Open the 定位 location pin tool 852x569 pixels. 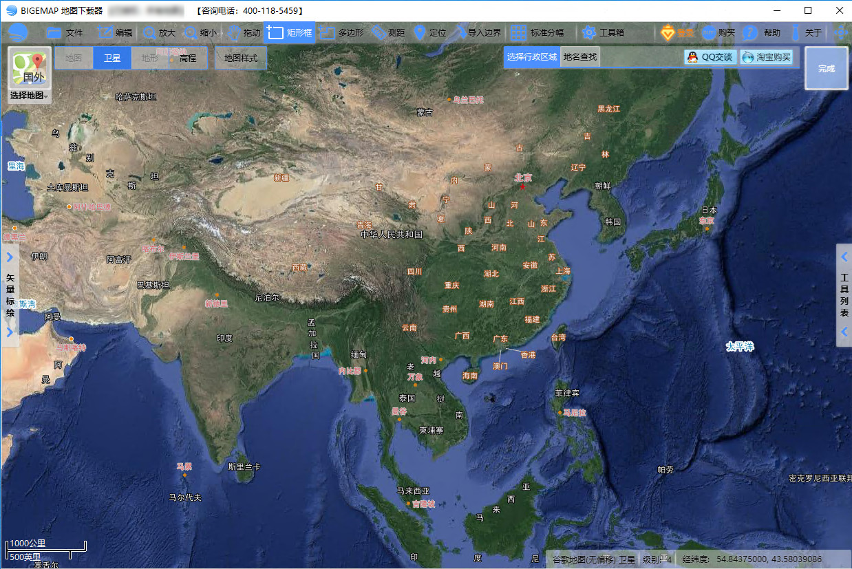429,32
